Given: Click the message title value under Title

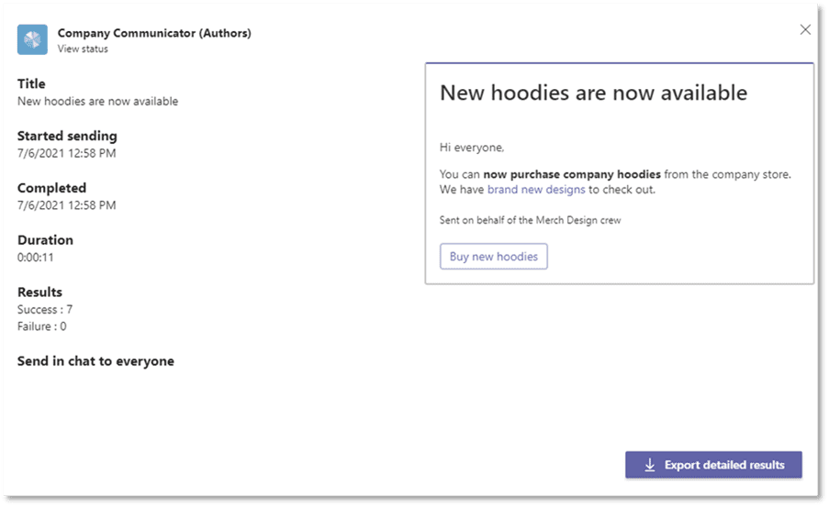Looking at the screenshot, I should (x=97, y=101).
